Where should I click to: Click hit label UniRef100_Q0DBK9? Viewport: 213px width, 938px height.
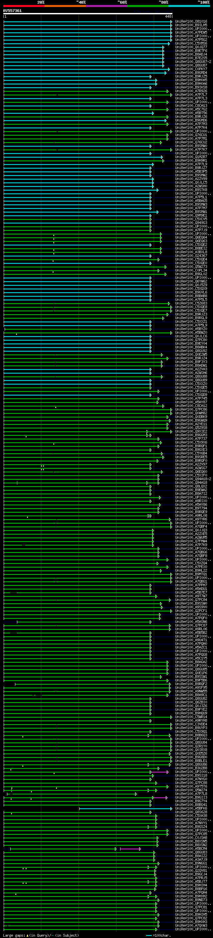coord(191,417)
